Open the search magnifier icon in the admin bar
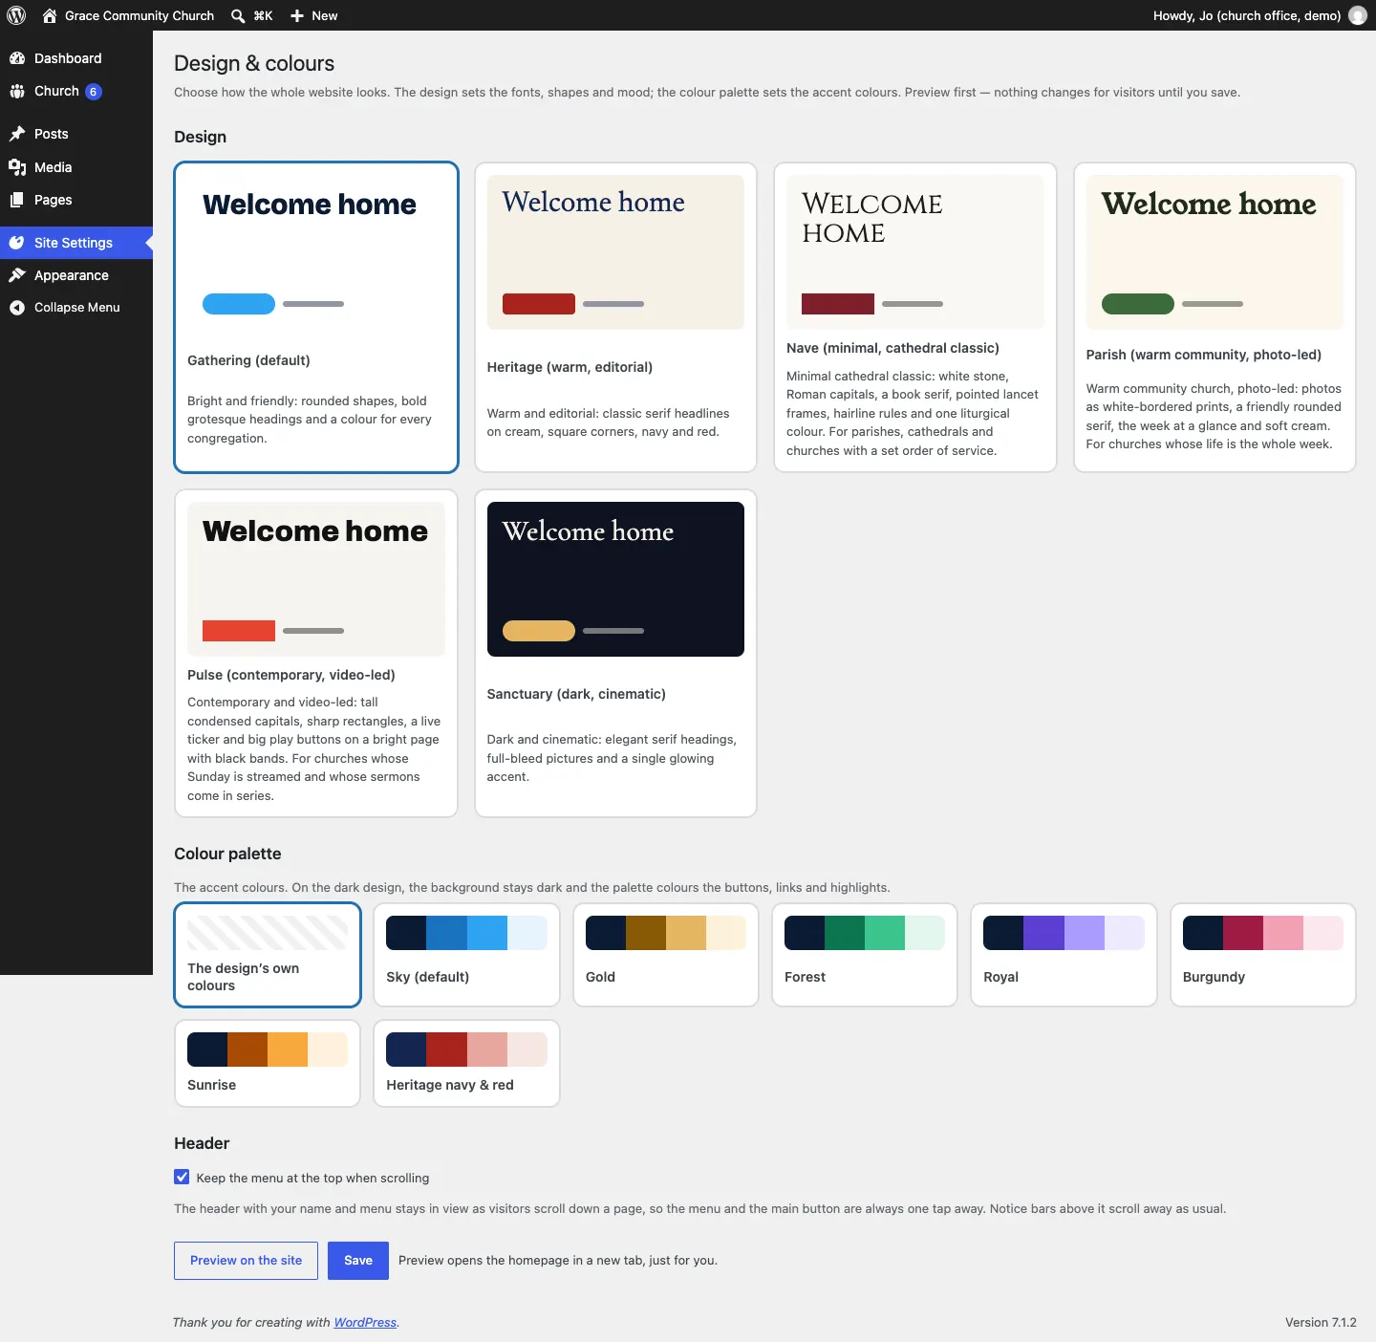This screenshot has height=1342, width=1376. click(238, 15)
